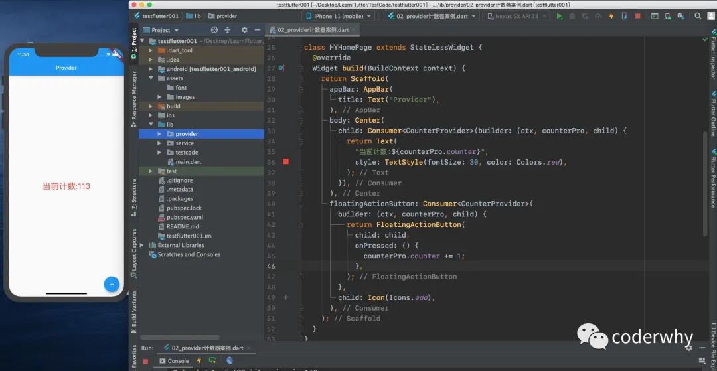The image size is (717, 371).
Task: Expand the provider folder
Action: tap(159, 134)
